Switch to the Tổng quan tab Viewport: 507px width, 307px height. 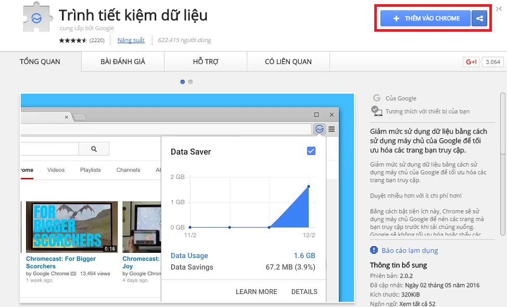coord(40,62)
